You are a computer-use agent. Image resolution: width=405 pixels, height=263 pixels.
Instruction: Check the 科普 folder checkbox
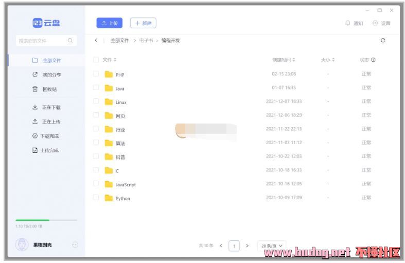pyautogui.click(x=96, y=156)
